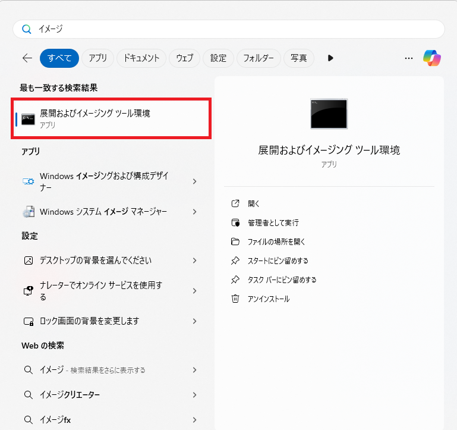Go back with the left arrow icon
457x430 pixels.
coord(27,58)
